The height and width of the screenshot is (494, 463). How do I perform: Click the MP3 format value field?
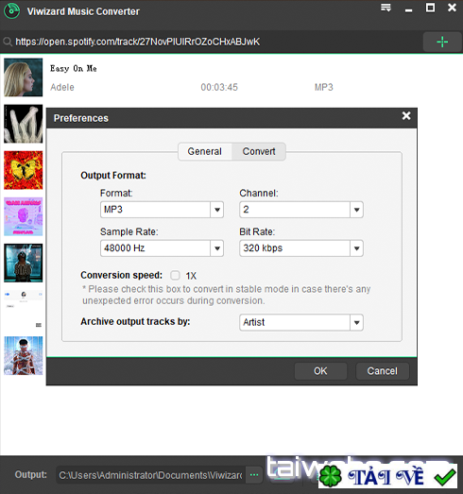click(155, 210)
